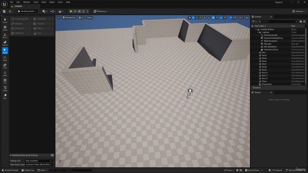Open the Deform tool category
The width and height of the screenshot is (308, 173).
tap(5, 43)
